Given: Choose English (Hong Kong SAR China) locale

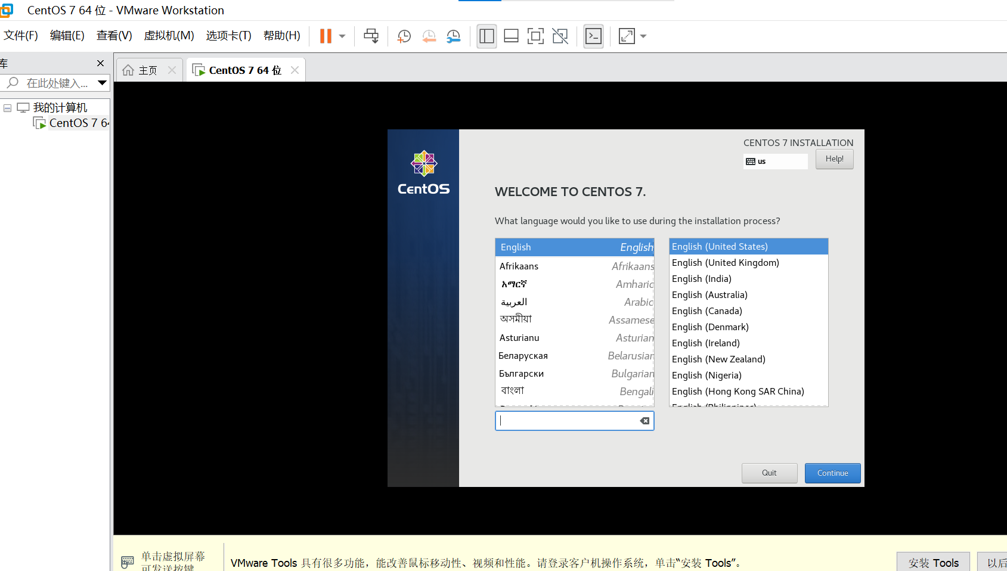Looking at the screenshot, I should [x=749, y=392].
